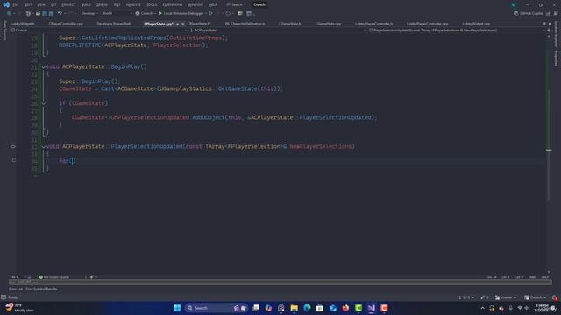Open the Search box in title bar

237,4
